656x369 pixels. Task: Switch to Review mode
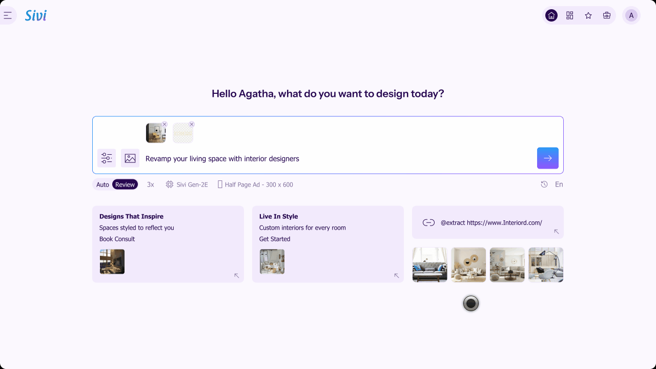[x=125, y=184]
